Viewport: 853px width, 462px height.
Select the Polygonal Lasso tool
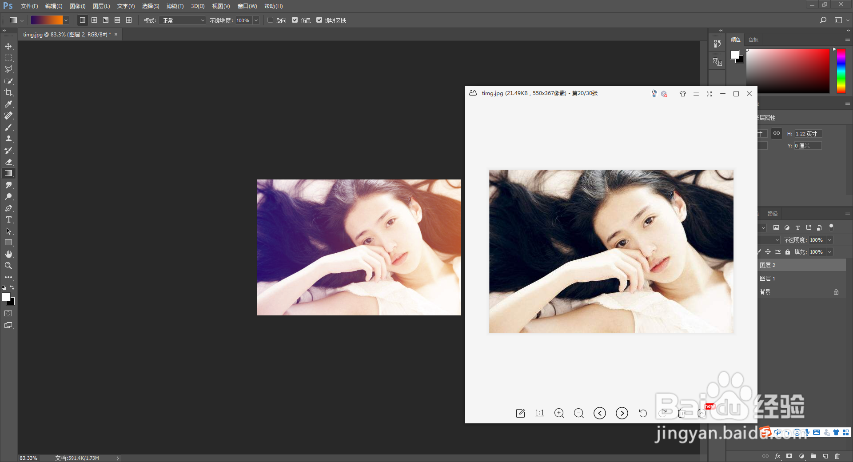click(8, 69)
